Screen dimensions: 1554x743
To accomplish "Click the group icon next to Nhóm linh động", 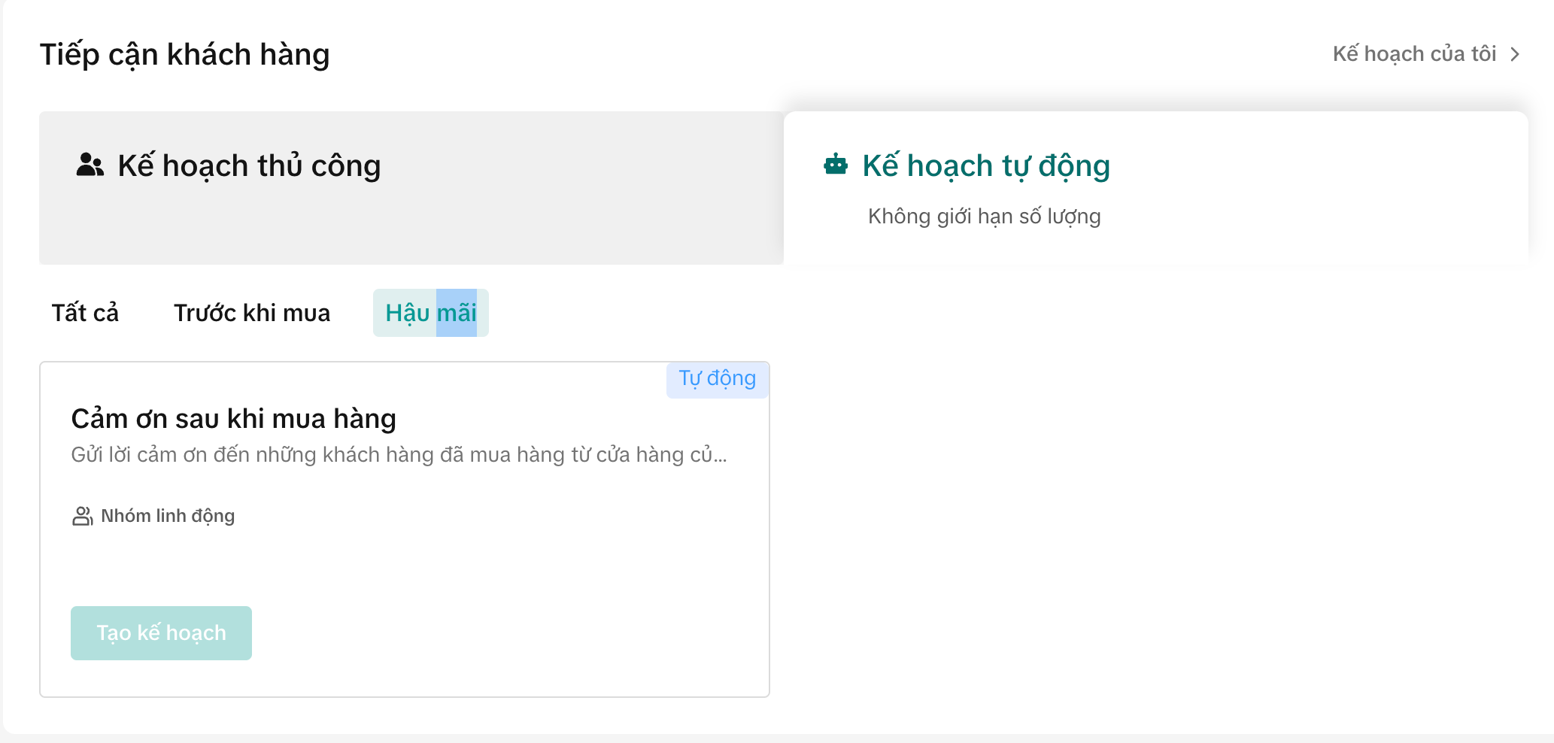I will pos(82,516).
